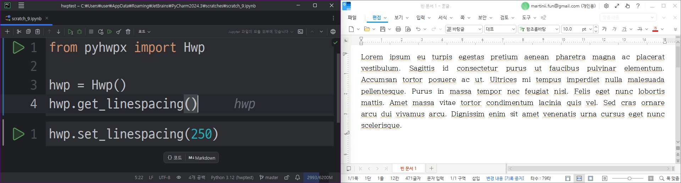Expand the Jupyter server status dropdown
The height and width of the screenshot is (183, 681).
click(261, 32)
